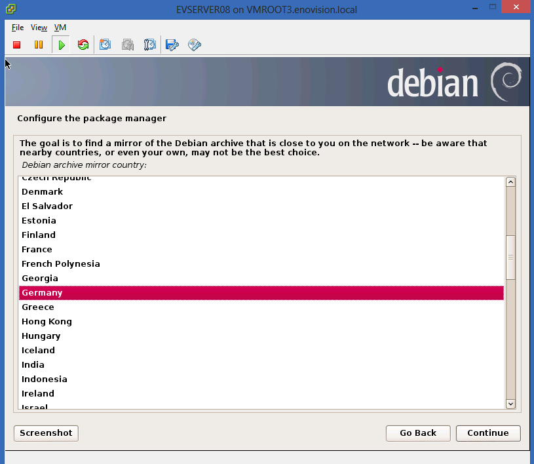This screenshot has width=534, height=464.
Task: Click the highlighted Germany entry
Action: (x=261, y=293)
